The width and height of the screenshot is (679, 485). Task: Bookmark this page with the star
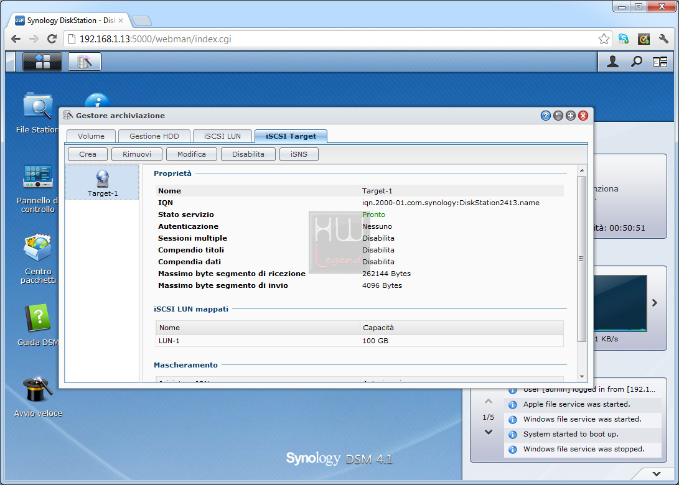pos(604,39)
